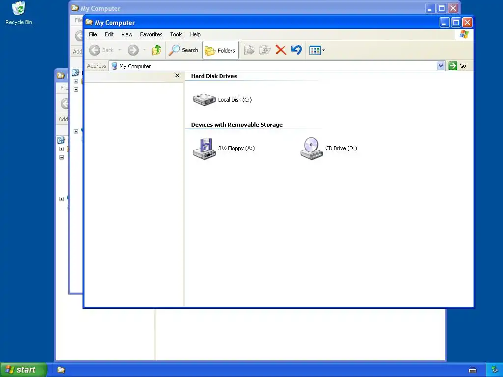
Task: Open the Tools menu
Action: (x=176, y=34)
